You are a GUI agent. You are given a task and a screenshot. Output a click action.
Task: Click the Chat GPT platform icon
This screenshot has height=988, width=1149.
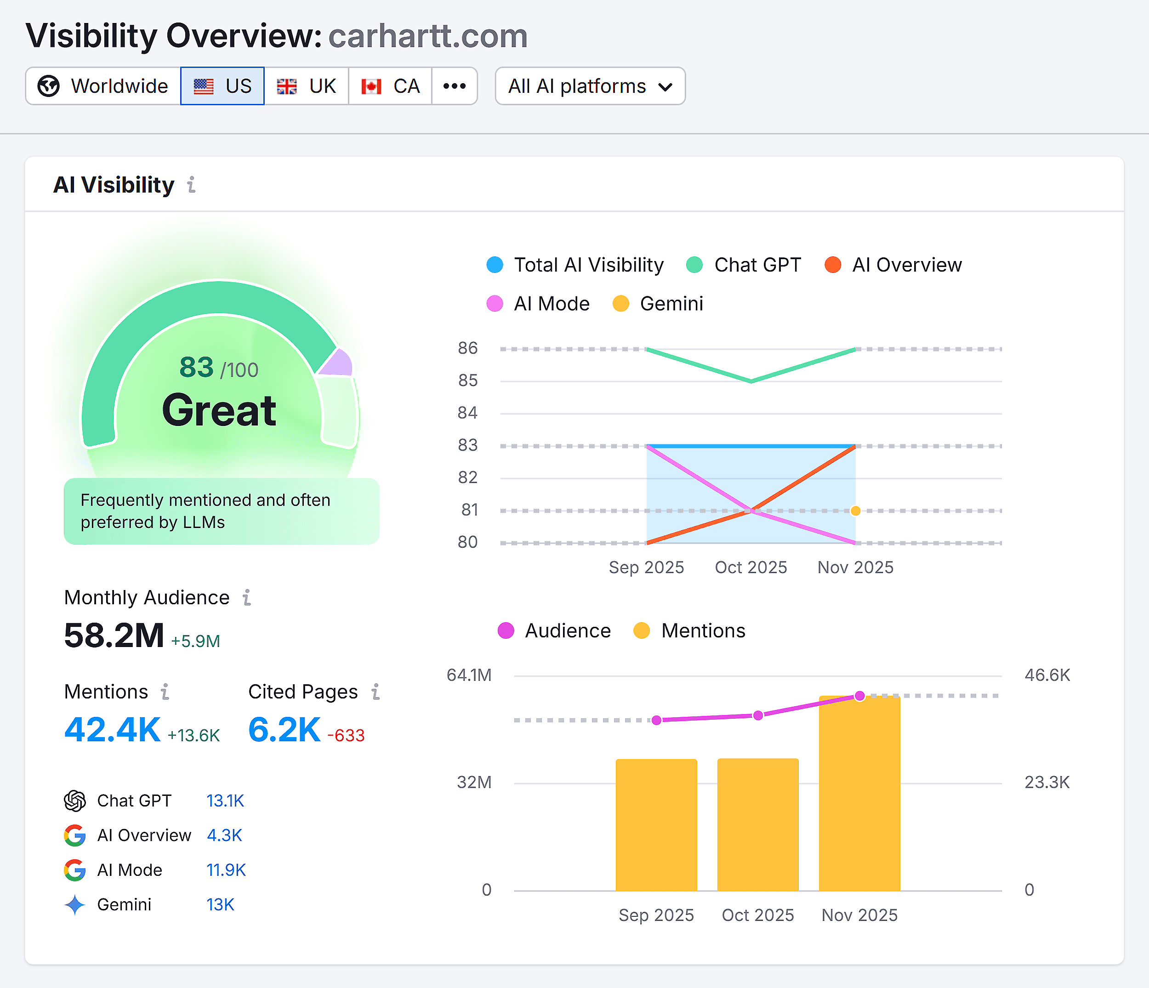click(75, 801)
